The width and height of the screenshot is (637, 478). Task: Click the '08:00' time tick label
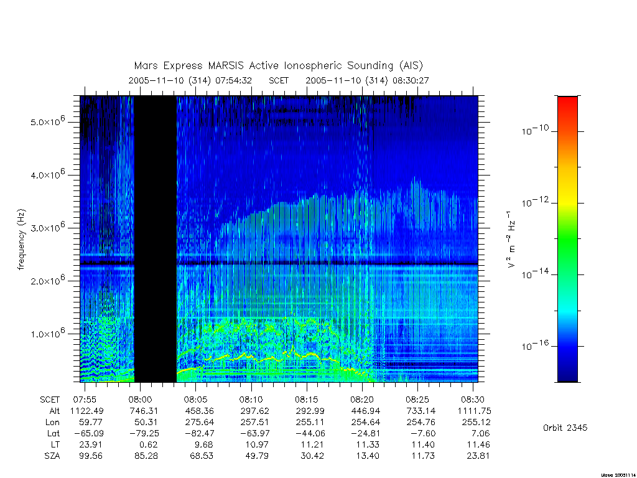click(140, 400)
